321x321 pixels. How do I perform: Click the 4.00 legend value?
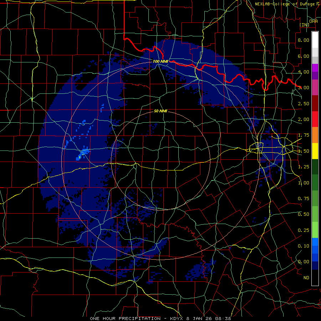tap(304, 72)
